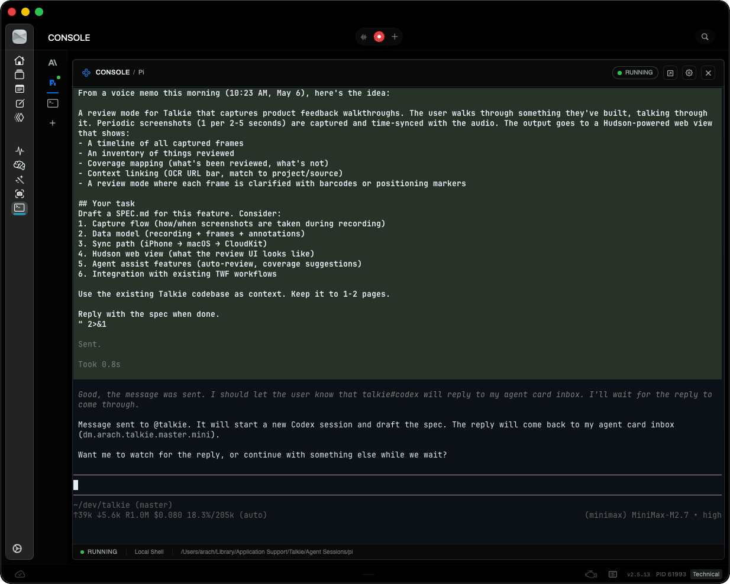The width and height of the screenshot is (730, 584).
Task: Click the MiniMax-M2.7 model label
Action: 660,515
